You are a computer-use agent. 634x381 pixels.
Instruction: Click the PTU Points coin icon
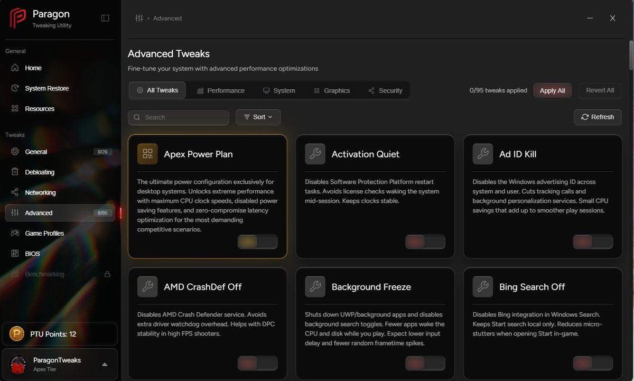point(18,334)
